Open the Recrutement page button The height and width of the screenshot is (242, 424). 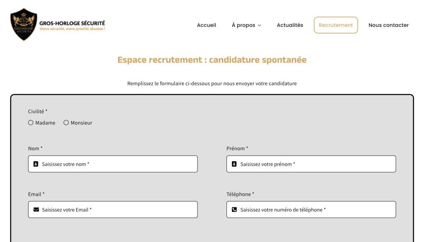tap(336, 25)
